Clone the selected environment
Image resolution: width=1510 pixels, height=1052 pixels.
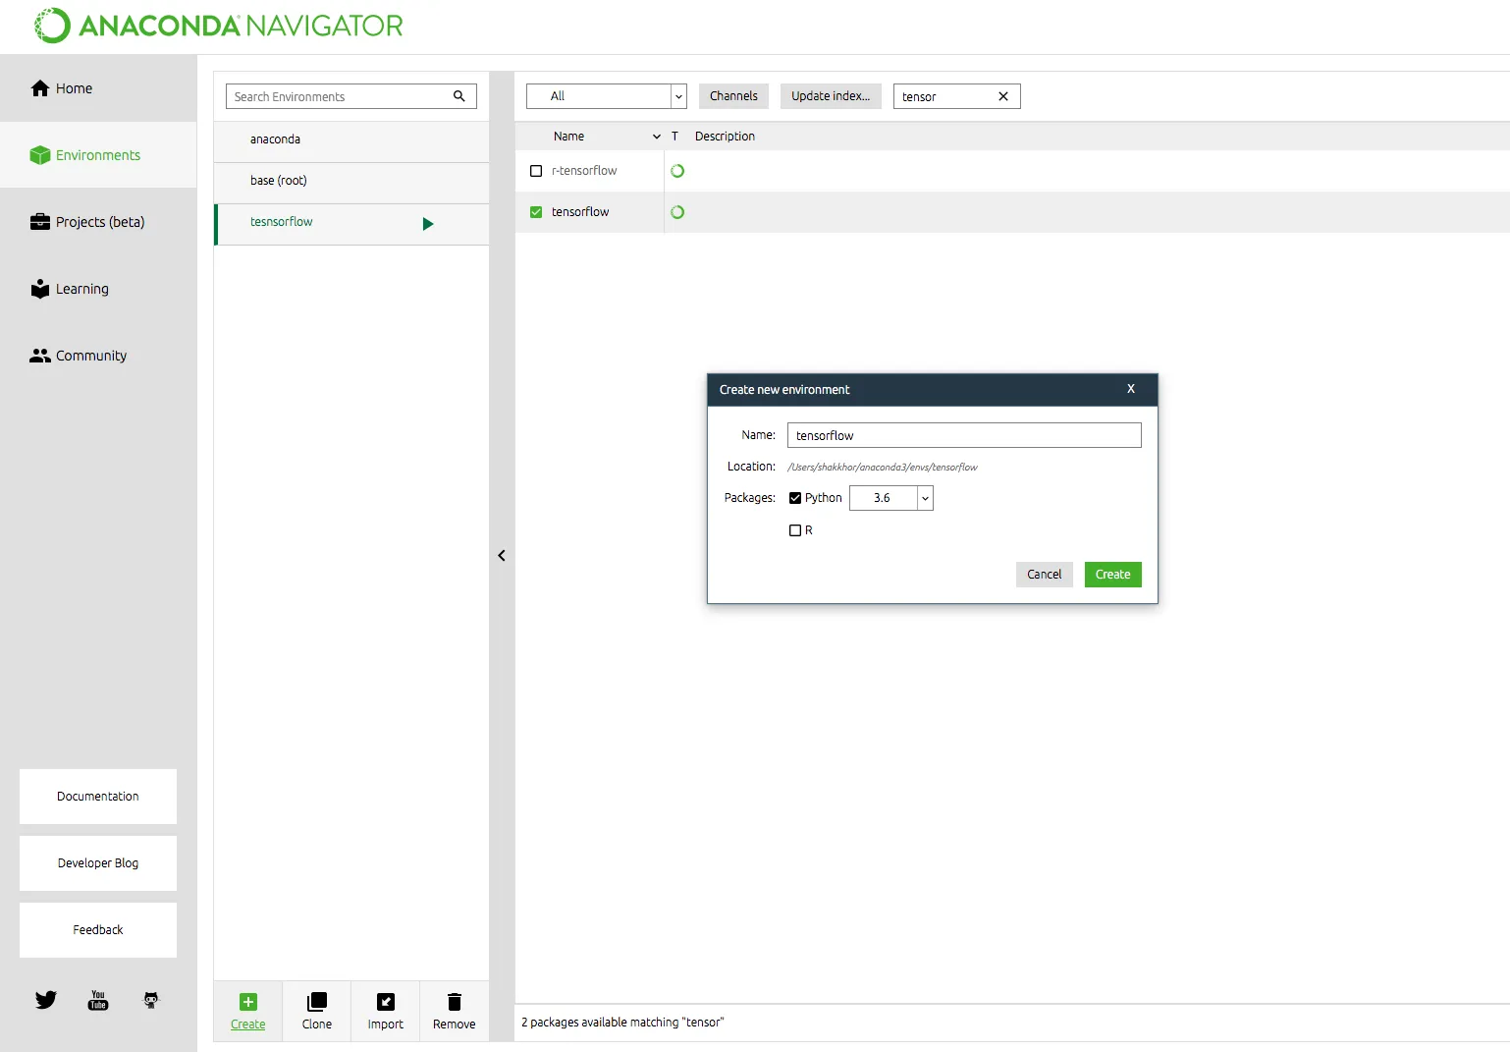pyautogui.click(x=317, y=1011)
